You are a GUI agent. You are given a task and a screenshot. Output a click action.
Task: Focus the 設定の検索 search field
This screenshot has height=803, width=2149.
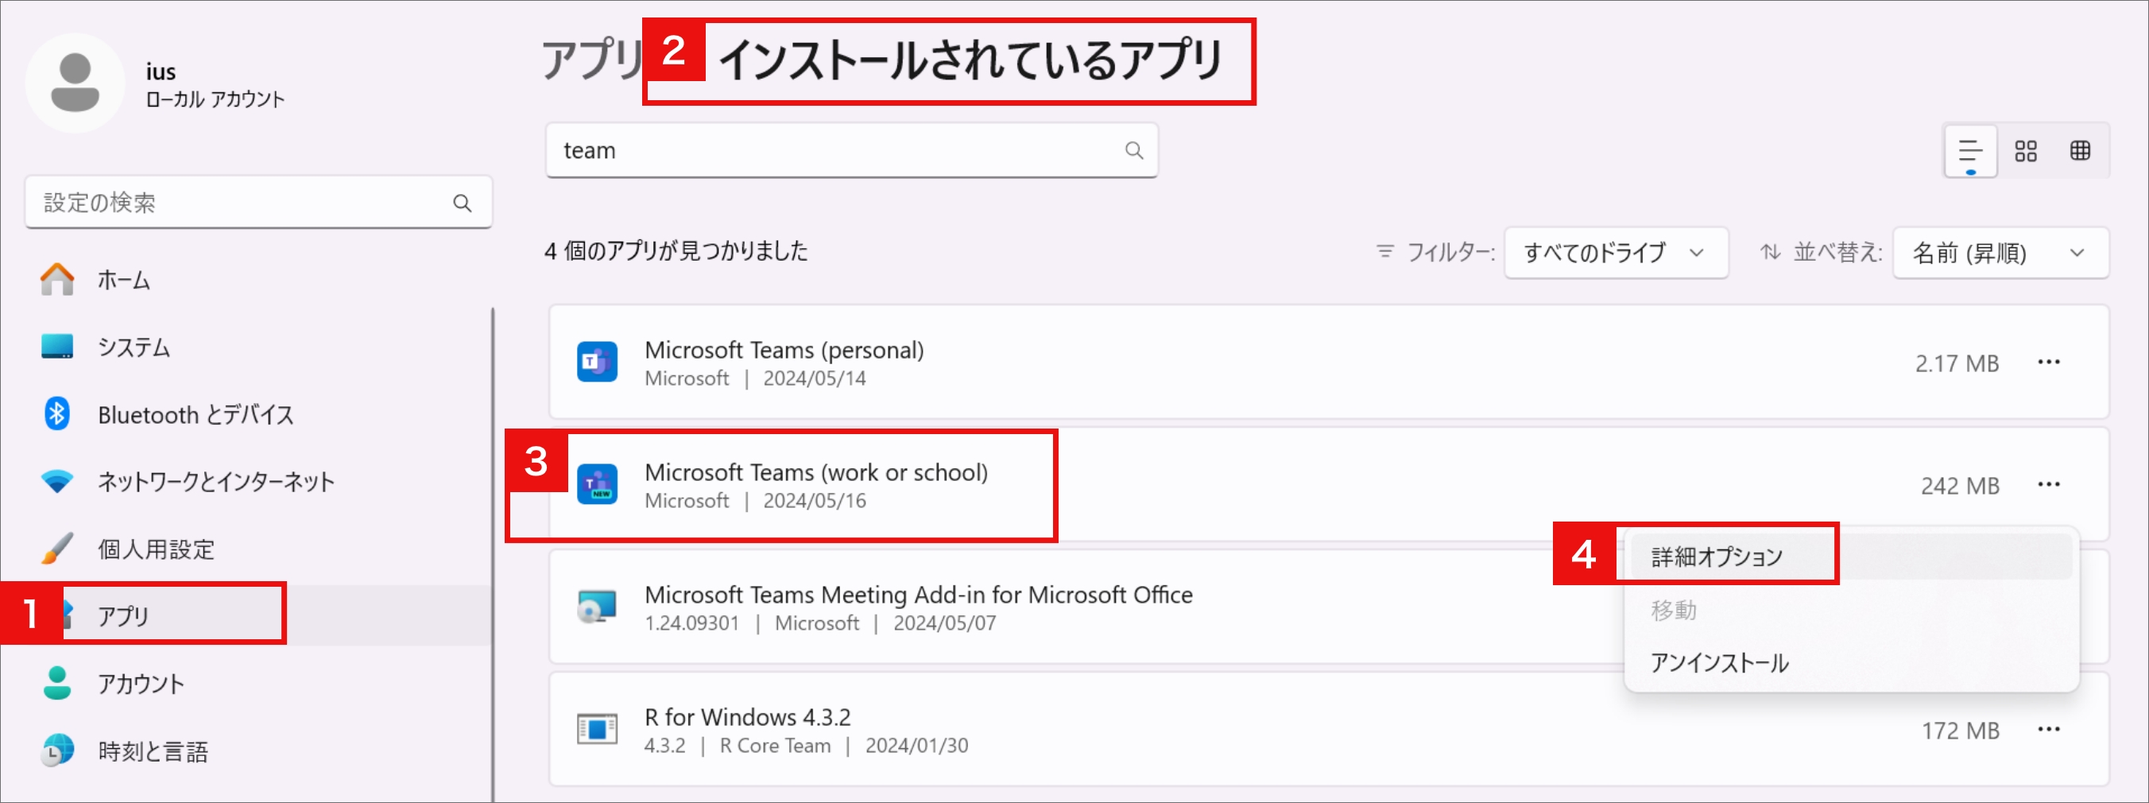pos(258,203)
